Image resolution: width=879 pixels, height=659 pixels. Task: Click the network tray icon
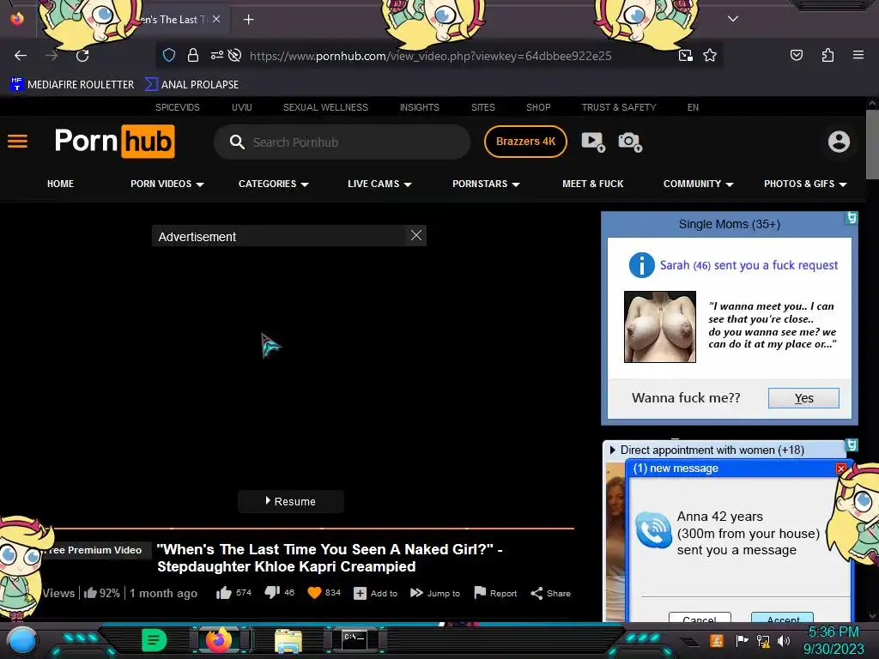coord(763,640)
